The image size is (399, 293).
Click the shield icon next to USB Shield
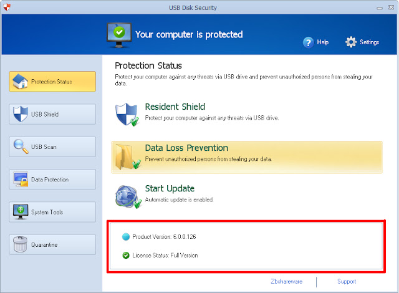coord(21,114)
